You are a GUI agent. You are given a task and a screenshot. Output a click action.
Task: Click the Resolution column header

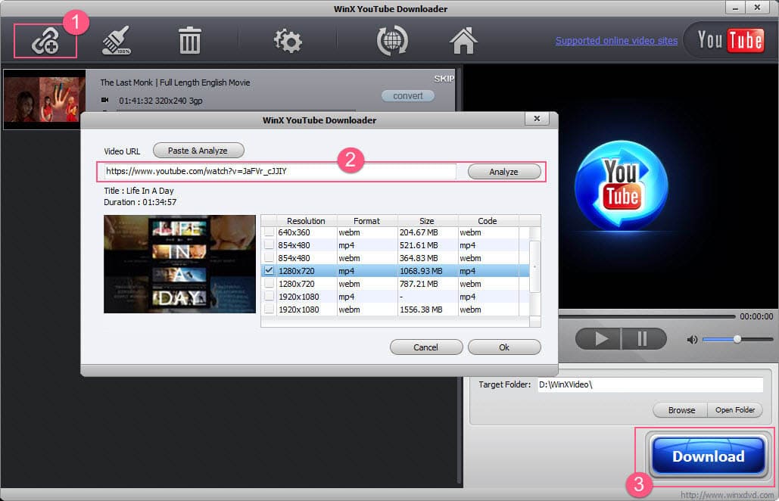click(306, 221)
